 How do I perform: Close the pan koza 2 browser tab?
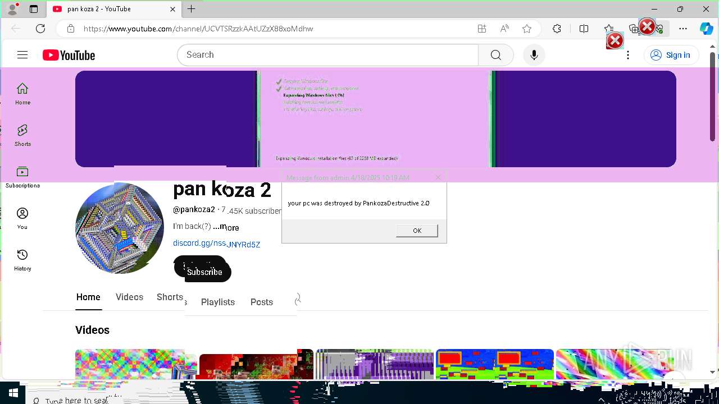tap(173, 9)
